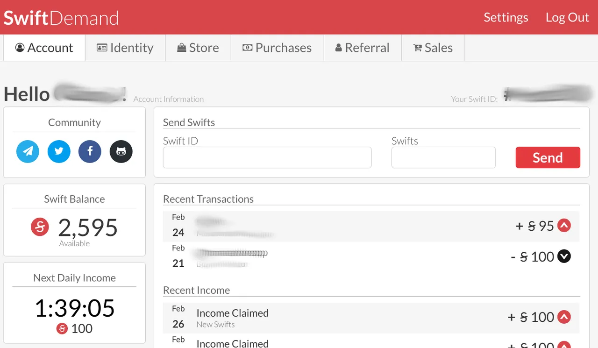
Task: Click the Feb 26 Income Claimed row text
Action: coord(233,313)
